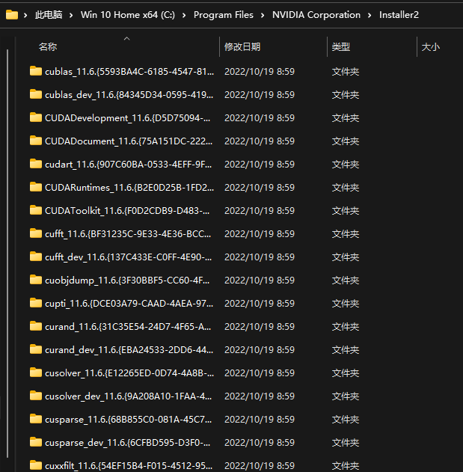This screenshot has height=472, width=463.
Task: Go to 此电脑 in address bar
Action: click(49, 15)
